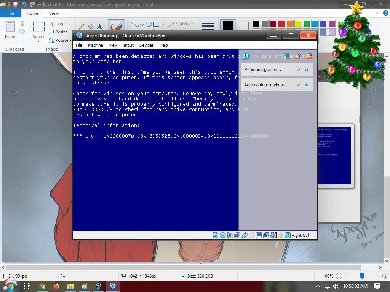The image size is (390, 292).
Task: Open the VirtualBox Devices menu
Action: click(147, 45)
